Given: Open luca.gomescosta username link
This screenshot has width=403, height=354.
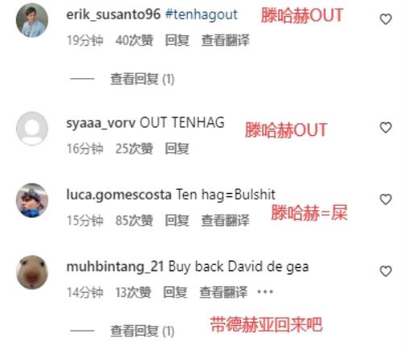Looking at the screenshot, I should 118,195.
